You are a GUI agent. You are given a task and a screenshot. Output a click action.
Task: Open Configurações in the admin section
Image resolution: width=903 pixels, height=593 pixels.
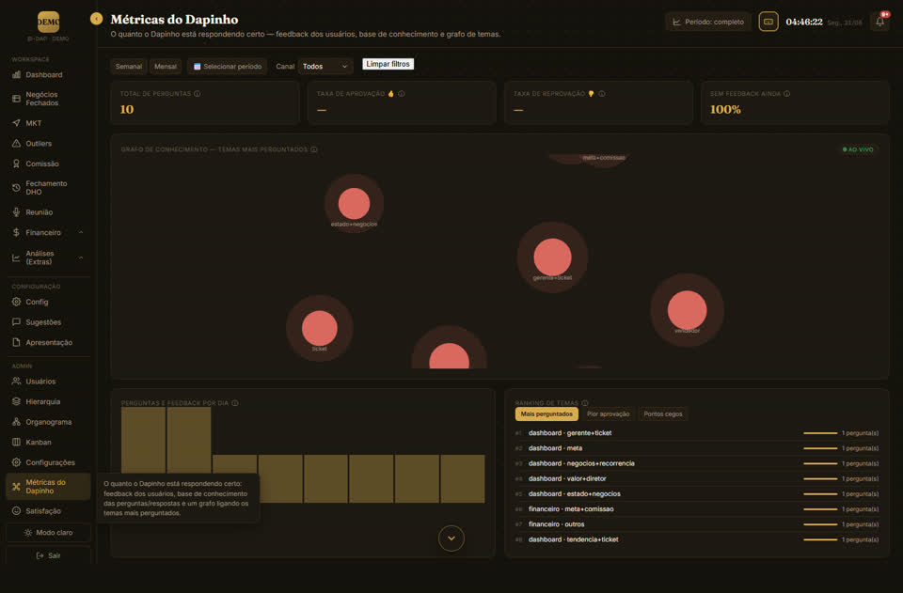48,462
